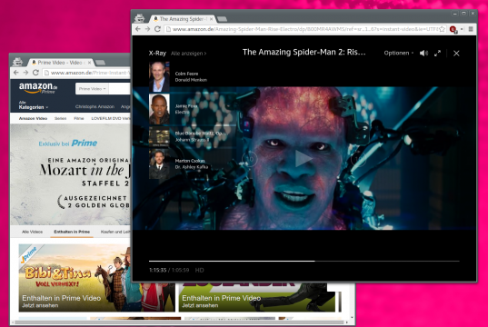This screenshot has height=327, width=488.
Task: Open the Prime Video search category dropdown
Action: tap(92, 89)
